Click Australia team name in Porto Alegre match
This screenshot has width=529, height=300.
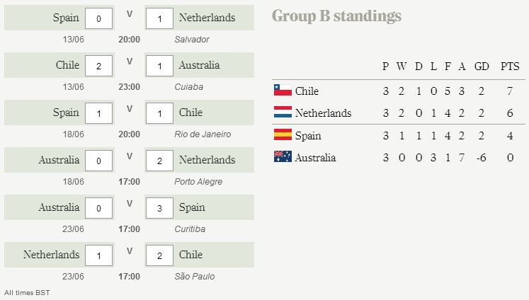[59, 160]
